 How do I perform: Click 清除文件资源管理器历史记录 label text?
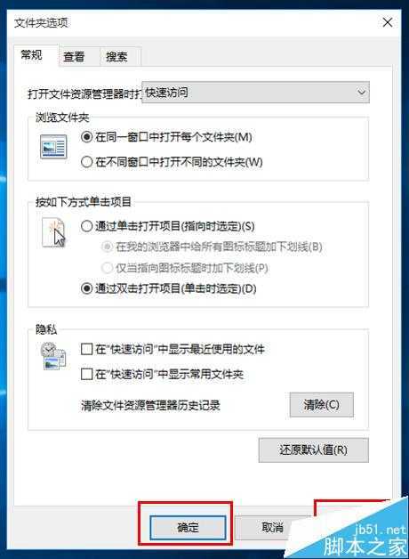click(x=150, y=405)
